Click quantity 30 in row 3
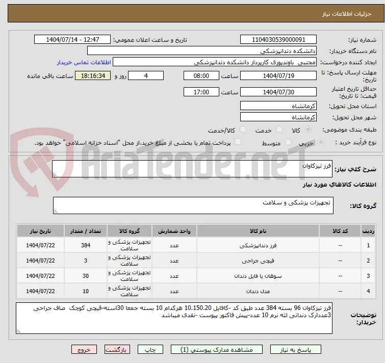This screenshot has width=385, height=363. 86,276
